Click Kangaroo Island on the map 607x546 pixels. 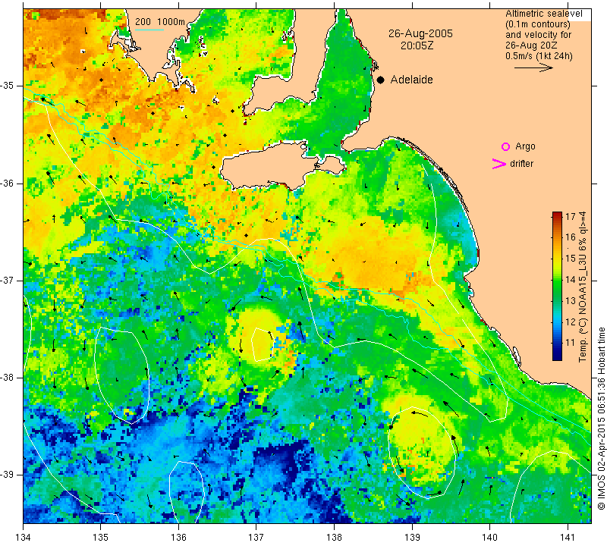[x=271, y=166]
